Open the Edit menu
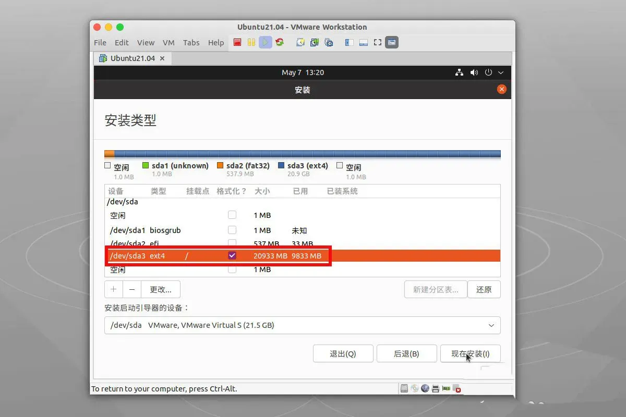Screen dimensions: 626x417 (x=122, y=43)
